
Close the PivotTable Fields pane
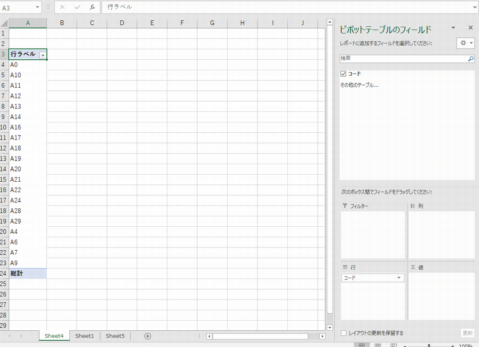(x=470, y=28)
